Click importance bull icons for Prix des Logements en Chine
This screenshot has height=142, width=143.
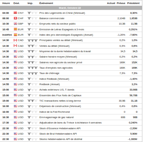click(x=33, y=13)
